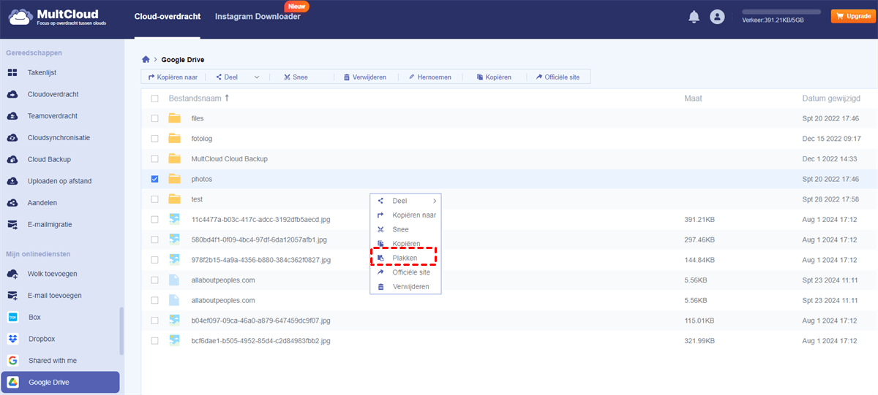Choose Plakken in the context menu
878x395 pixels.
[405, 258]
